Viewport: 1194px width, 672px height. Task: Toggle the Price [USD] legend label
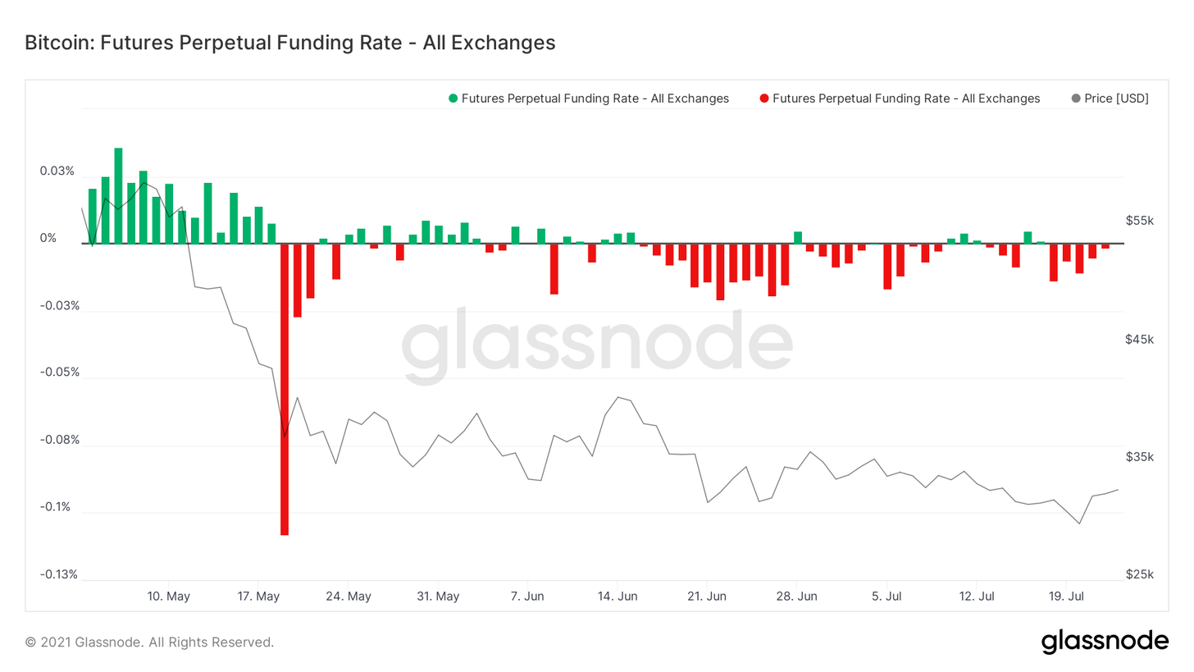[x=1116, y=98]
